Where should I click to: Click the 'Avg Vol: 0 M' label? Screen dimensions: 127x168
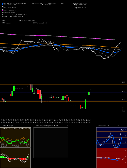click(x=80, y=5)
